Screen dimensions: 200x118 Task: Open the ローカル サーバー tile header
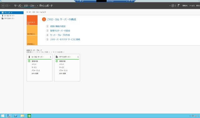click(x=40, y=57)
